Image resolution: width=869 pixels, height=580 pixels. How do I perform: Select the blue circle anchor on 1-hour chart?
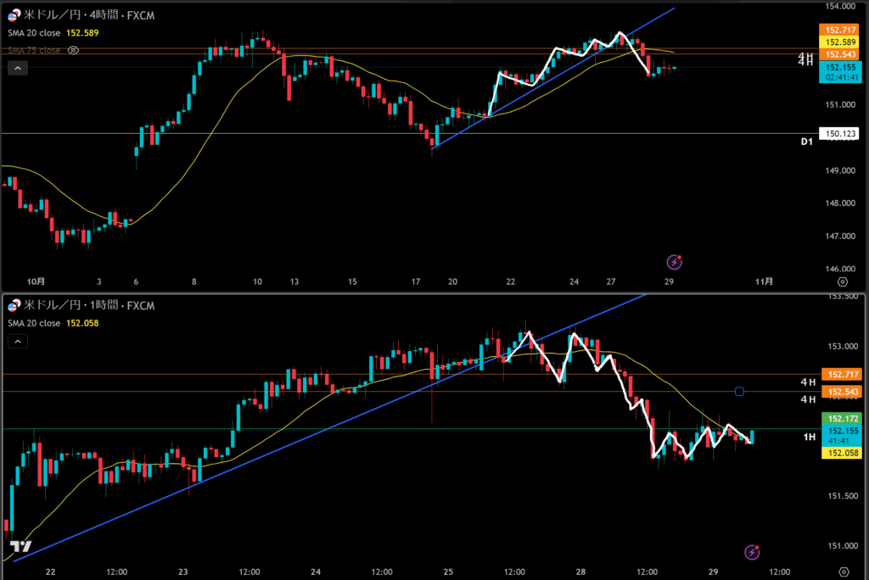pos(739,391)
